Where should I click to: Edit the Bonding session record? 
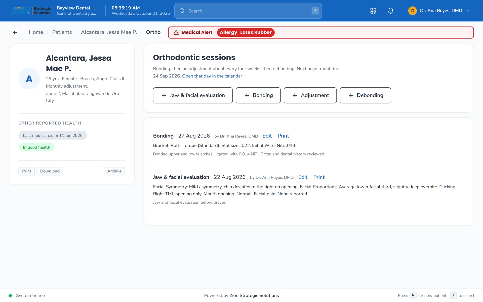267,136
